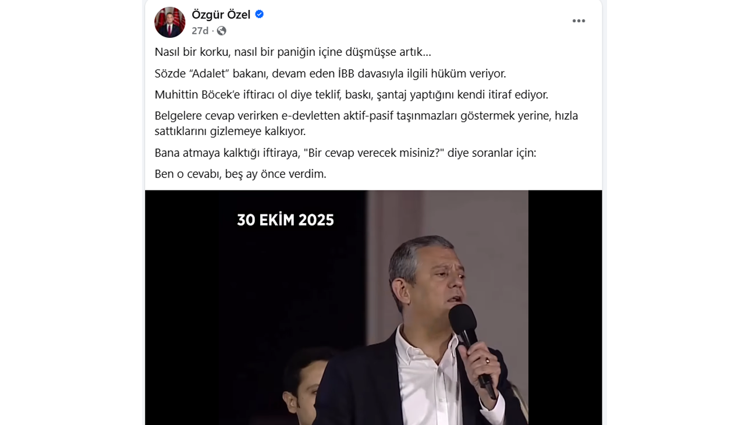Screen dimensions: 745x425
Task: Open Özgür Özel's profile picture
Action: click(x=170, y=22)
